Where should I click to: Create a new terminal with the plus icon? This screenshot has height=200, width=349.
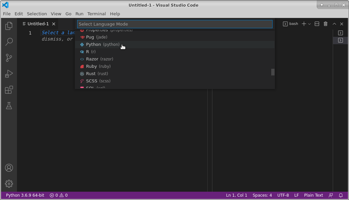pos(303,24)
